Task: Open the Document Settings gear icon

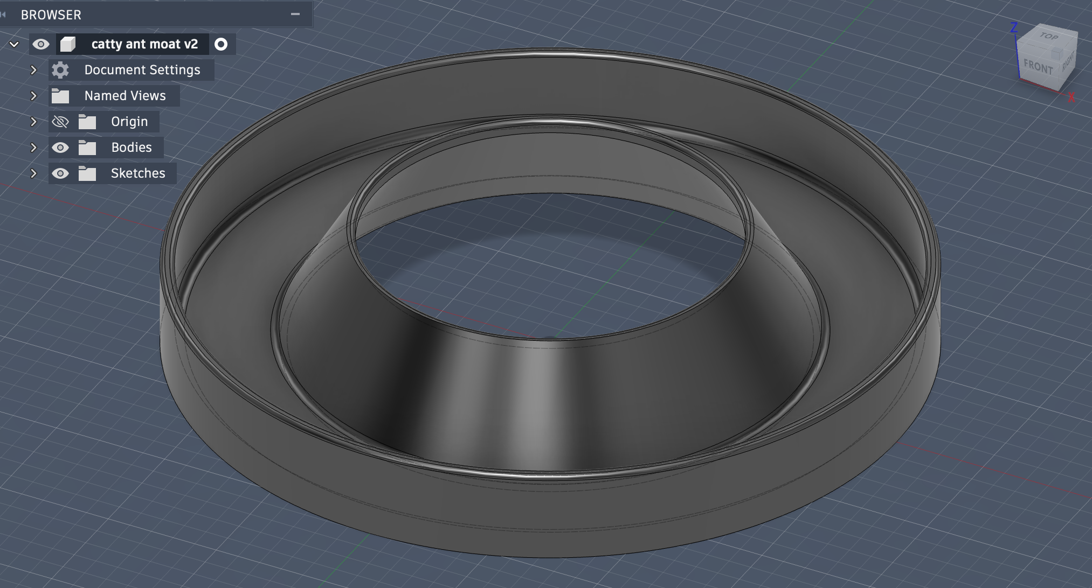Action: (x=59, y=69)
